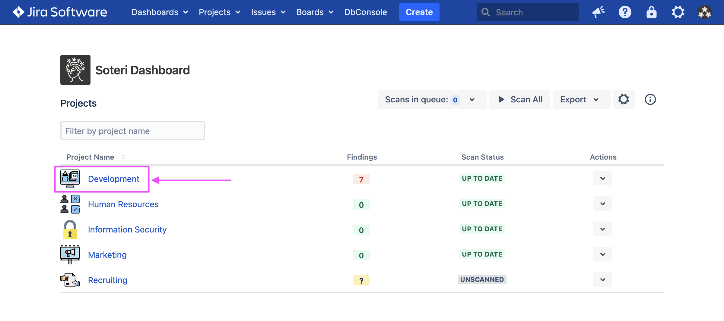Open Jira administration gear in top bar

[x=678, y=12]
